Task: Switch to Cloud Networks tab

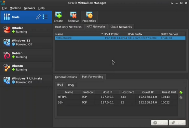Action: click(121, 27)
